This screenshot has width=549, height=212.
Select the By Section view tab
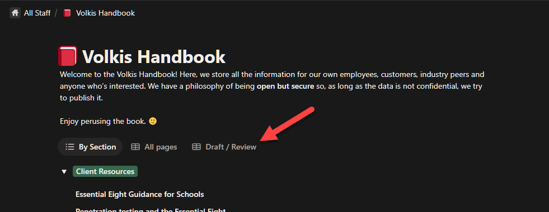point(90,147)
